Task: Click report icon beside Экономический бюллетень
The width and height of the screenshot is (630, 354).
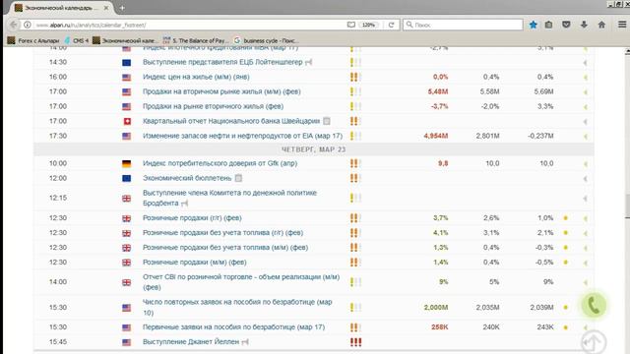Action: click(x=238, y=178)
